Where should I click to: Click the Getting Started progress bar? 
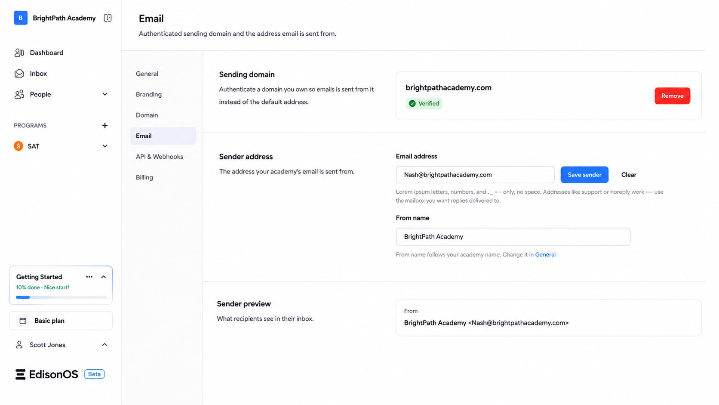61,297
